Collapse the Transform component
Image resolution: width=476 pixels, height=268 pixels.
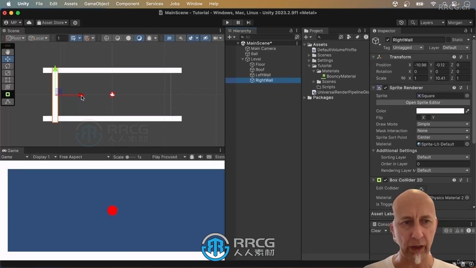coord(373,57)
